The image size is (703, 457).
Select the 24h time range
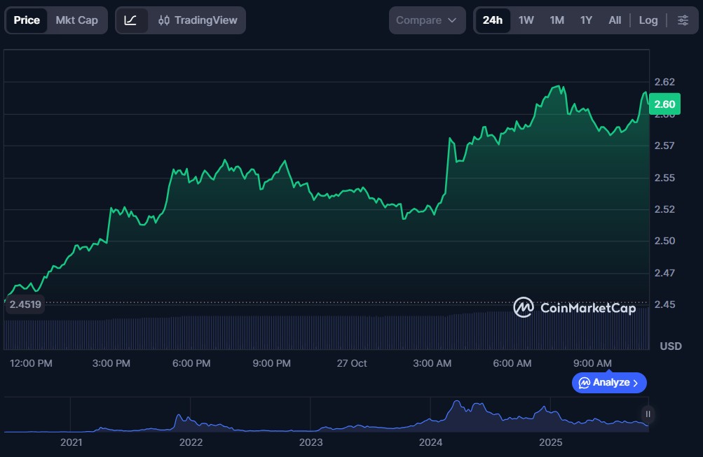492,20
